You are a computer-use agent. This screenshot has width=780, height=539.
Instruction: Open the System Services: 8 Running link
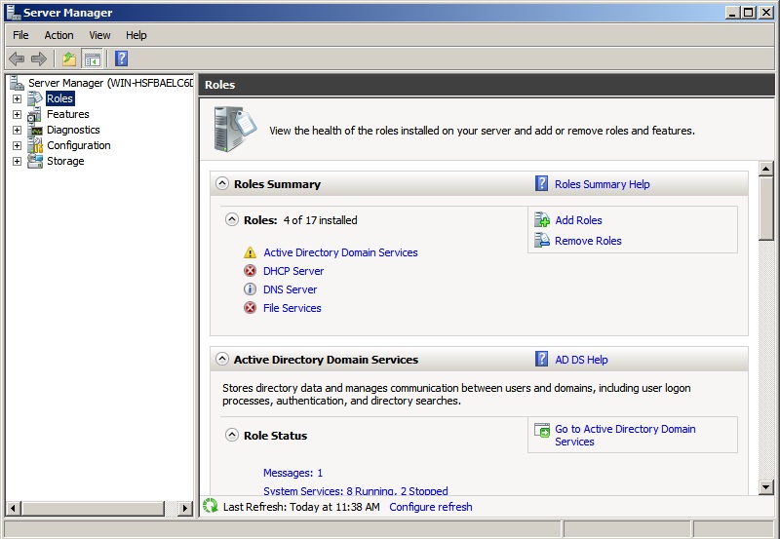coord(355,491)
